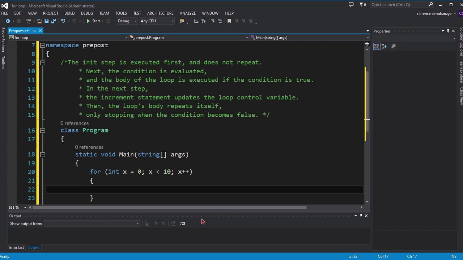Open the Debug configuration dropdown

point(127,21)
